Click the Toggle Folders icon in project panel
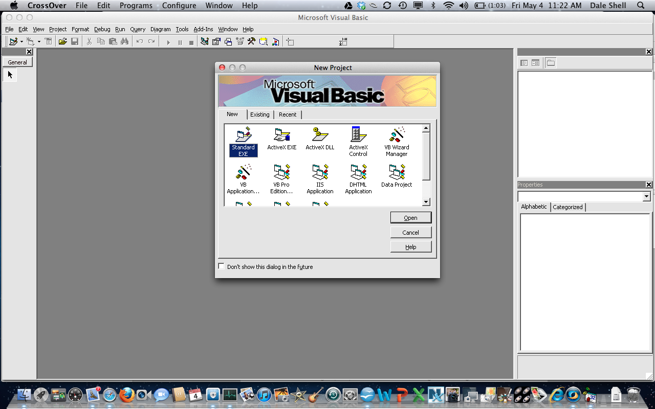 point(551,63)
